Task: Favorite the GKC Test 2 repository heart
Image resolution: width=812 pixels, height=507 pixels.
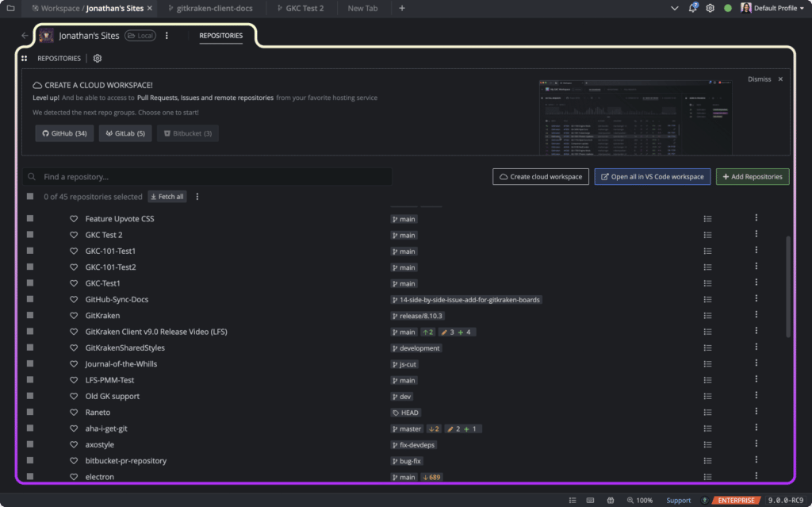Action: point(74,235)
